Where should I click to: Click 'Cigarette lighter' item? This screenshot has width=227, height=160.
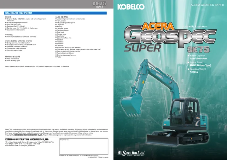pyautogui.click(x=61, y=28)
